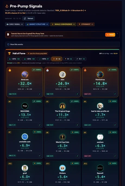This screenshot has height=186, width=125.
Task: Open external link on elon card
Action: 77,94
